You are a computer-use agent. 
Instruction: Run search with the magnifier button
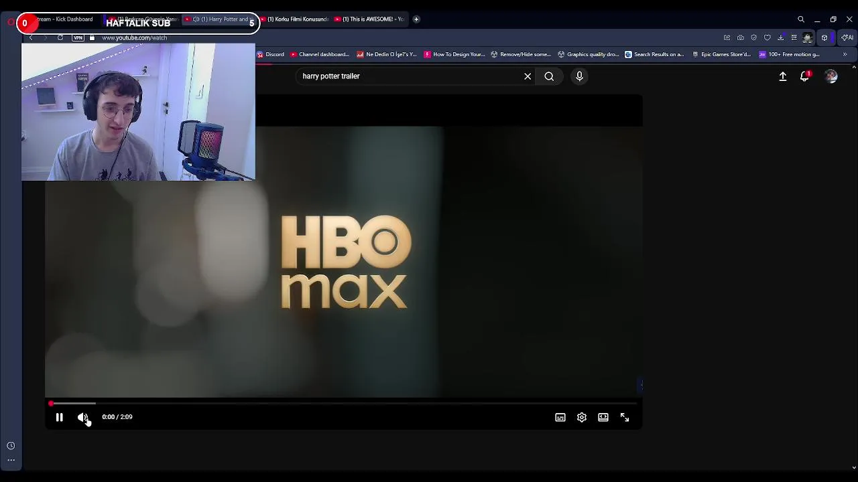tap(549, 76)
